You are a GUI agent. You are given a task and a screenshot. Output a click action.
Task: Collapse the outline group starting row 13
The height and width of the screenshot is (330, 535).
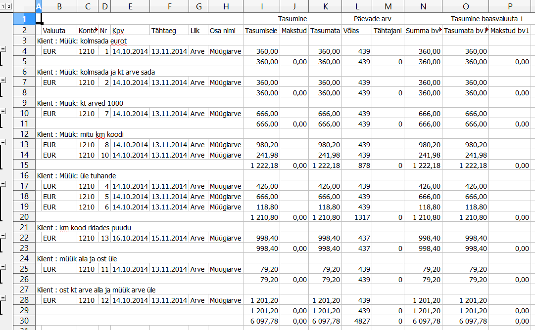click(x=3, y=142)
